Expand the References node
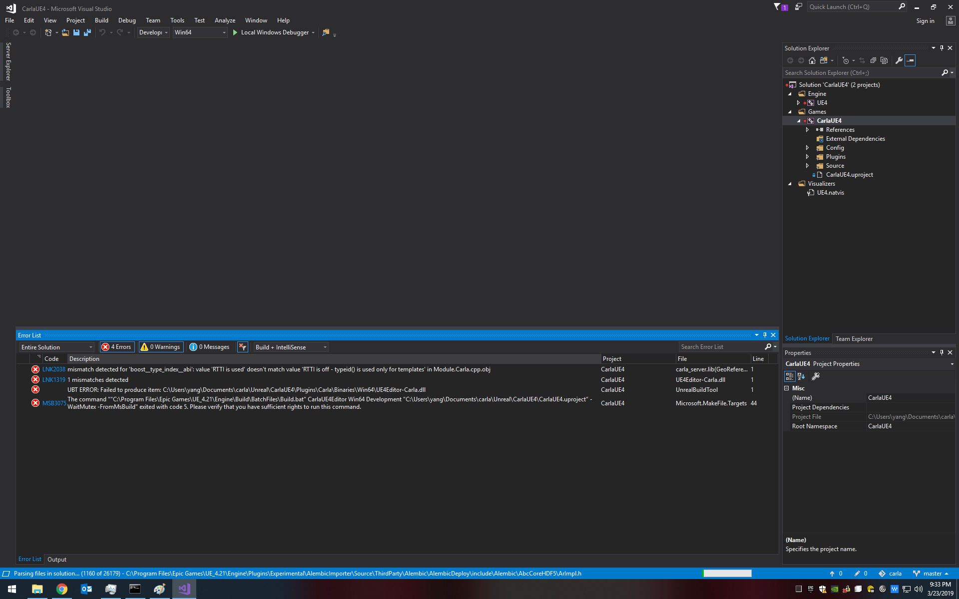The image size is (959, 599). click(808, 130)
